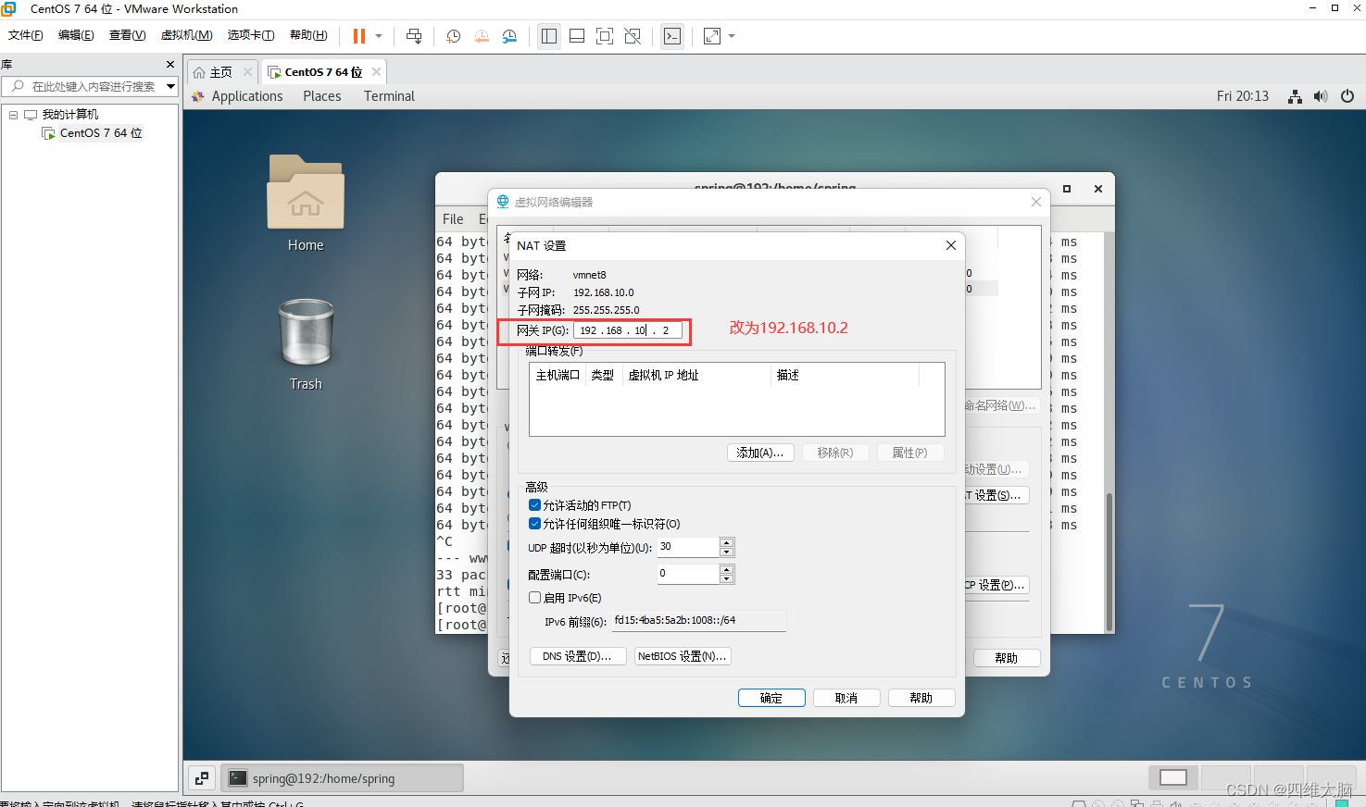Viewport: 1366px width, 807px height.
Task: Open the 查看(V) menu
Action: [x=127, y=35]
